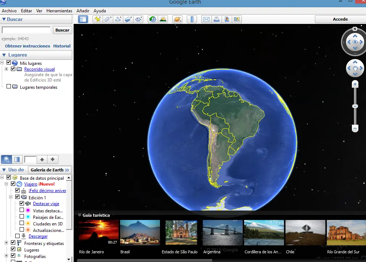
Task: Add a polygon from the toolbar
Action: (108, 19)
